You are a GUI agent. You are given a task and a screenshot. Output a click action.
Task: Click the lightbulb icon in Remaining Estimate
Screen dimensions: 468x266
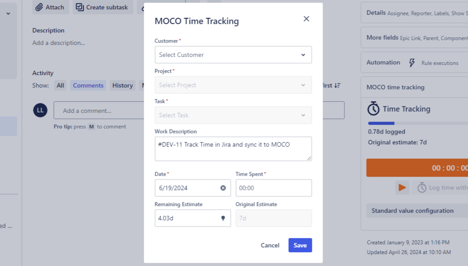(x=223, y=218)
